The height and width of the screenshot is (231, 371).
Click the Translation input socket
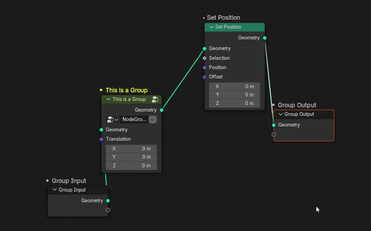101,139
